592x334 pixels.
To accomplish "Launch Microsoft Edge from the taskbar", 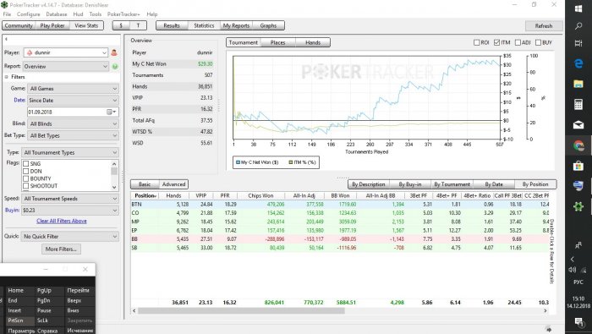I will 578,63.
